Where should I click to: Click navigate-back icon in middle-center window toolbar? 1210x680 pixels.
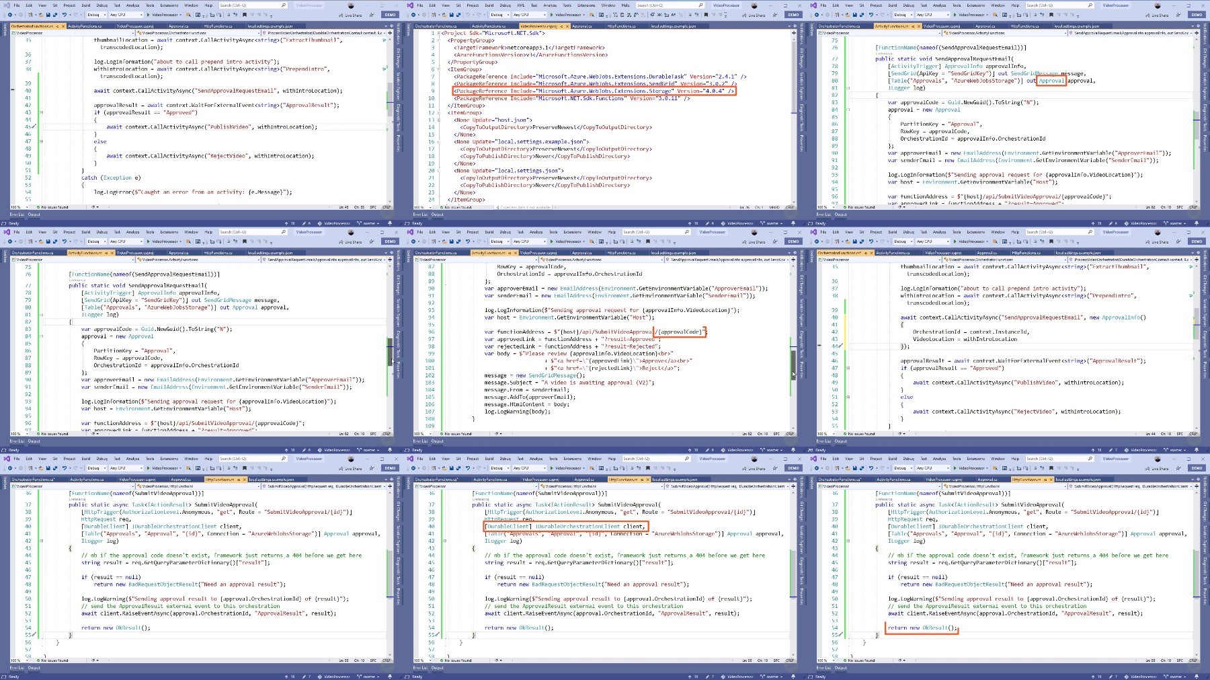[413, 241]
